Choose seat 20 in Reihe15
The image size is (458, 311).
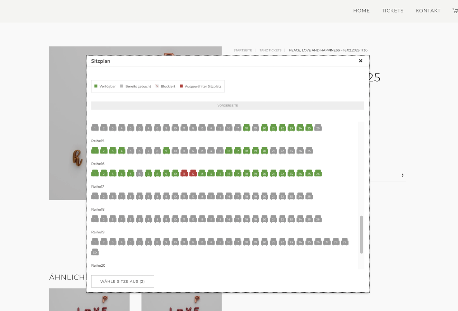[x=264, y=150]
